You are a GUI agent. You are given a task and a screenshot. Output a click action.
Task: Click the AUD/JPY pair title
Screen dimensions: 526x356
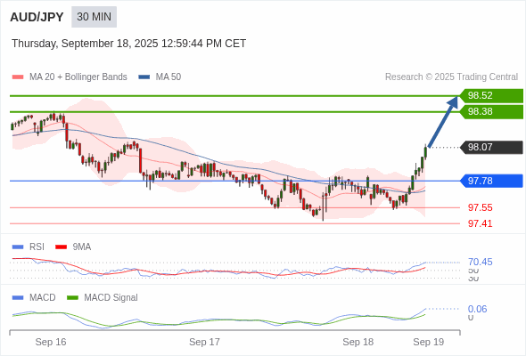(x=37, y=17)
